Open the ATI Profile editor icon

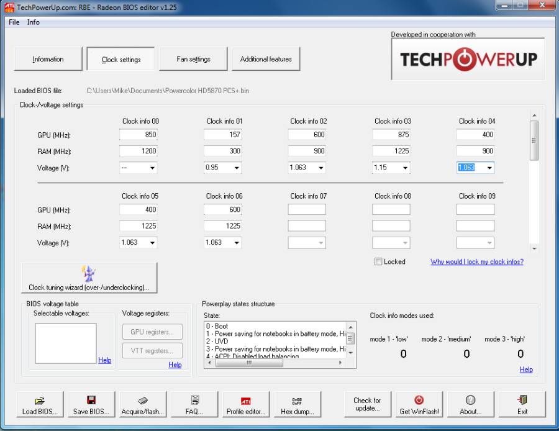click(x=245, y=401)
